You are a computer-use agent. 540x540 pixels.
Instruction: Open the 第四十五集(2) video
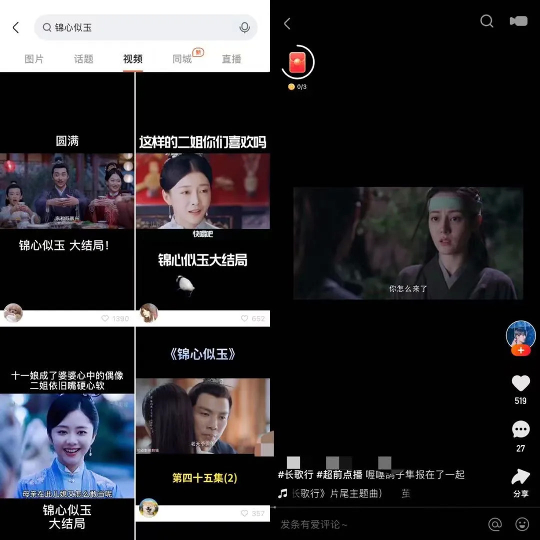(x=203, y=416)
